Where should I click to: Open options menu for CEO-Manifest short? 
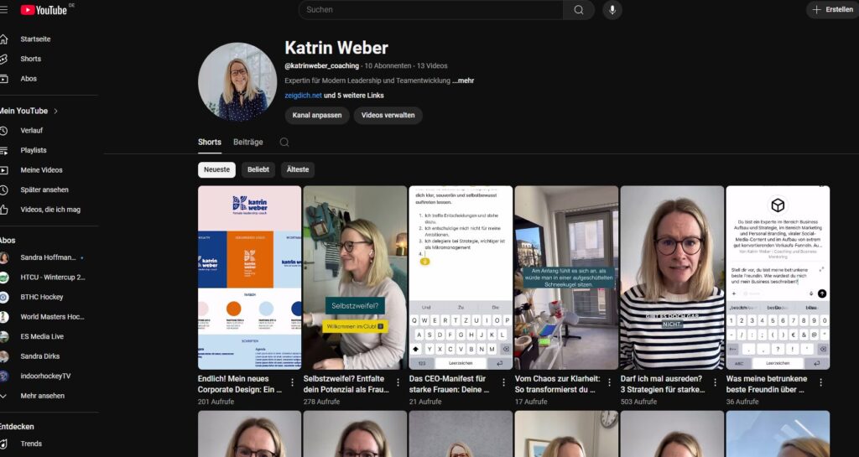pos(503,382)
